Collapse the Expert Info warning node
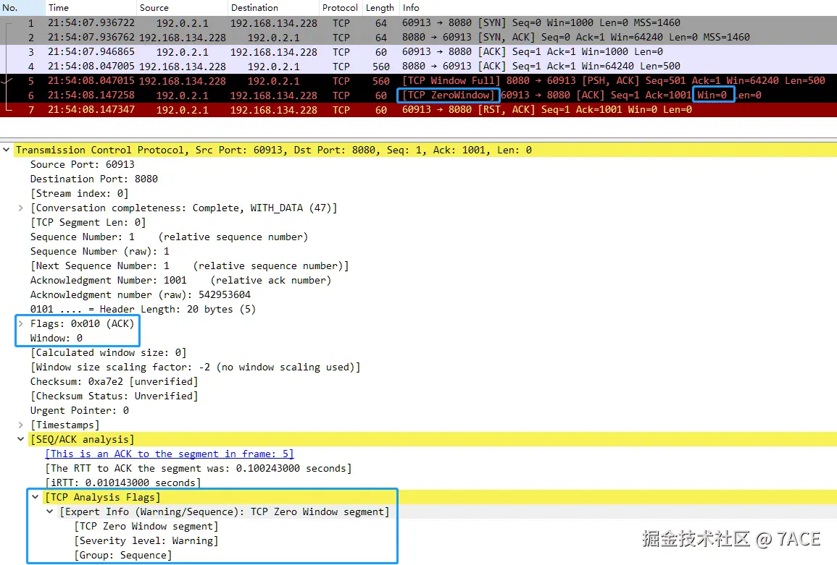Image resolution: width=837 pixels, height=565 pixels. [50, 511]
